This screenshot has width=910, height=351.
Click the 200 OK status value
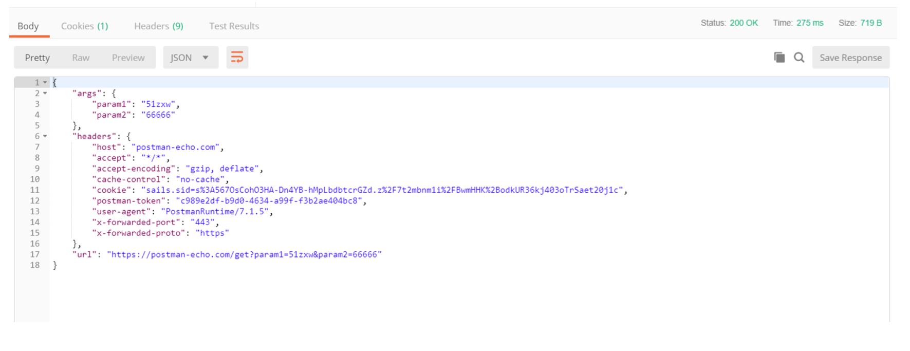(x=744, y=23)
